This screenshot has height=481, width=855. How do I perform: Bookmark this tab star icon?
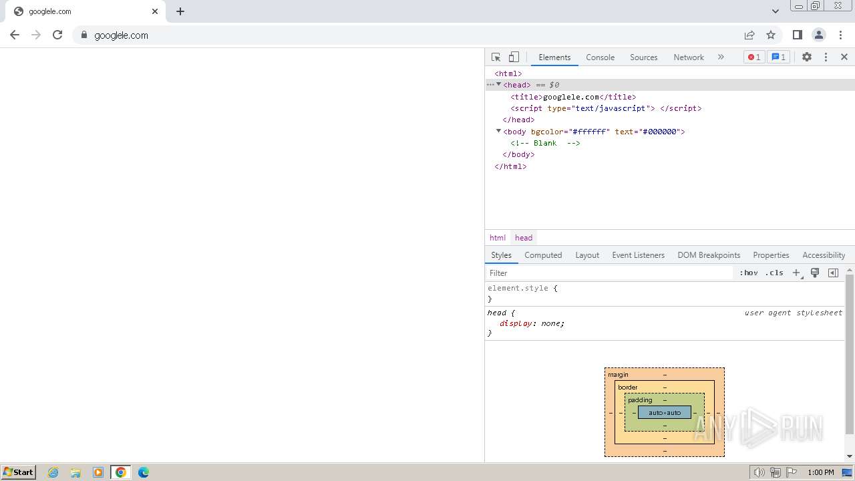[771, 35]
